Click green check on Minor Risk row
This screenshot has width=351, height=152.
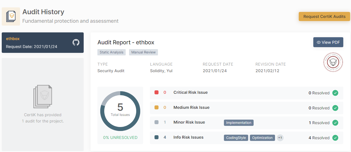click(x=335, y=123)
